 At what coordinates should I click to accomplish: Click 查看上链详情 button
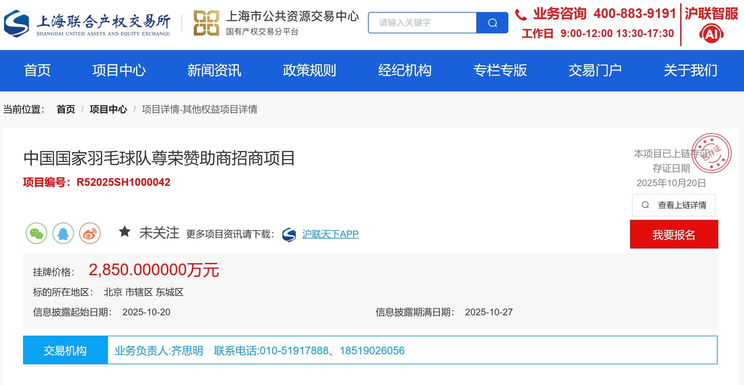click(674, 205)
